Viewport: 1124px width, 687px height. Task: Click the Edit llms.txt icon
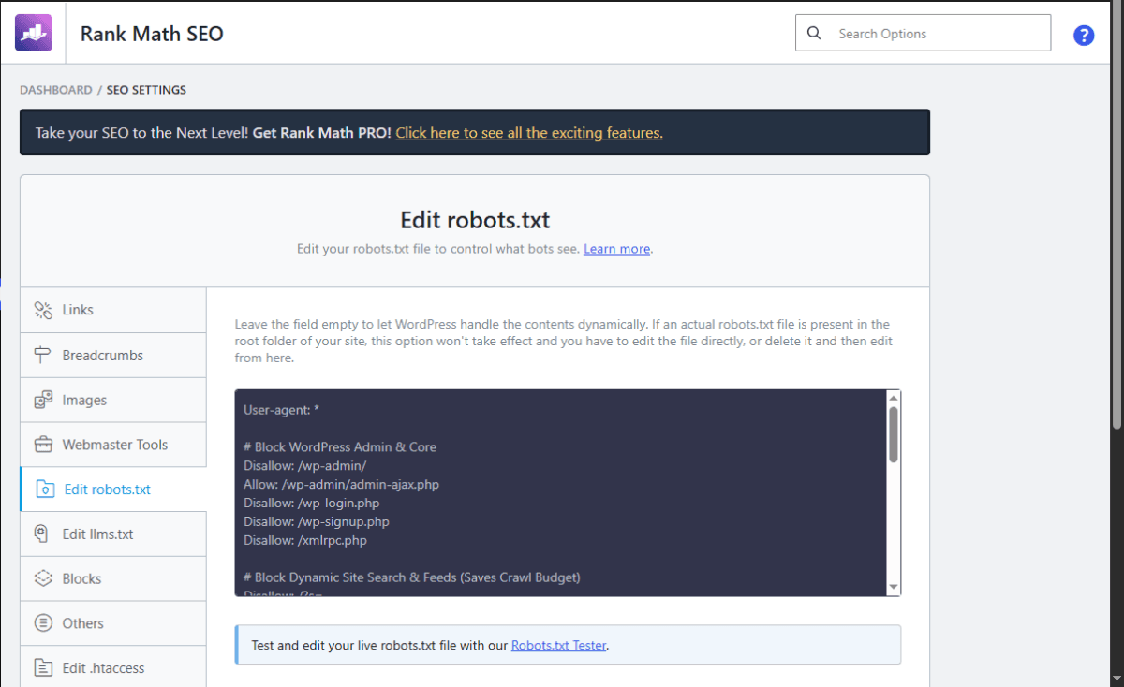42,534
